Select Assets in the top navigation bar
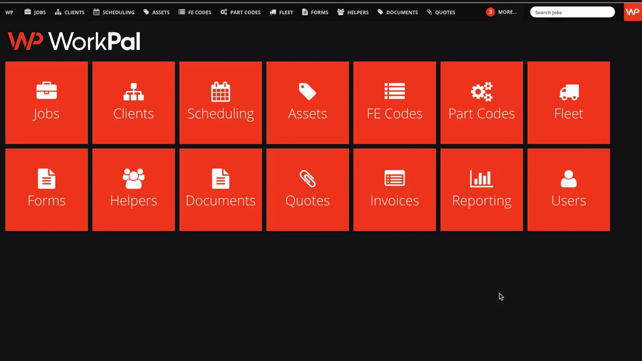The width and height of the screenshot is (642, 361). click(x=156, y=12)
